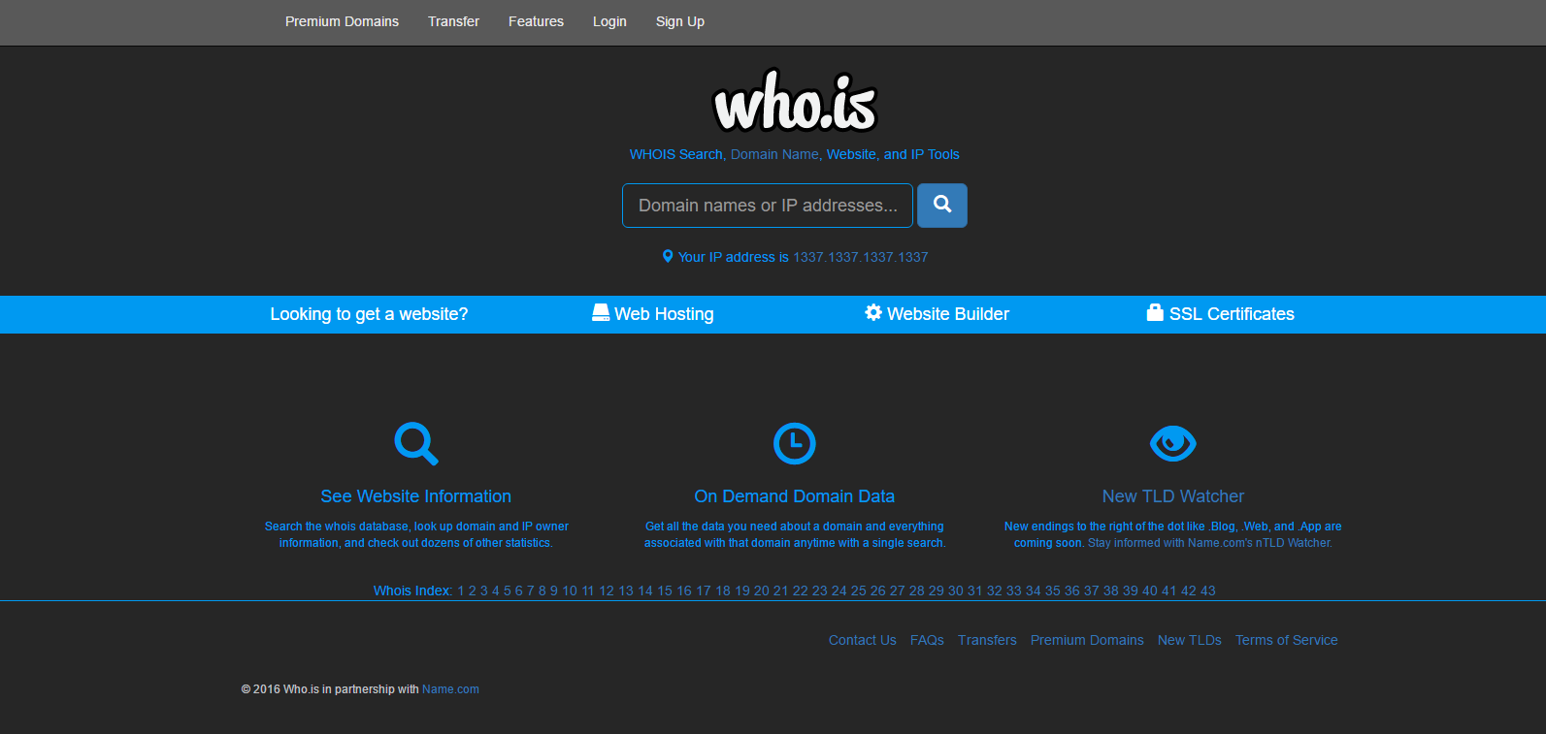The width and height of the screenshot is (1546, 734).
Task: Open the Premium Domains footer link
Action: [x=1087, y=640]
